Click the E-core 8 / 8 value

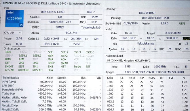(19, 44)
